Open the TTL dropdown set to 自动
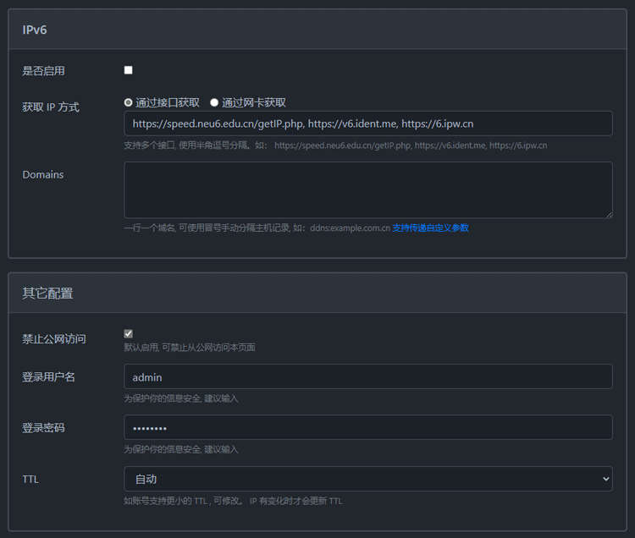Image resolution: width=635 pixels, height=538 pixels. 367,479
